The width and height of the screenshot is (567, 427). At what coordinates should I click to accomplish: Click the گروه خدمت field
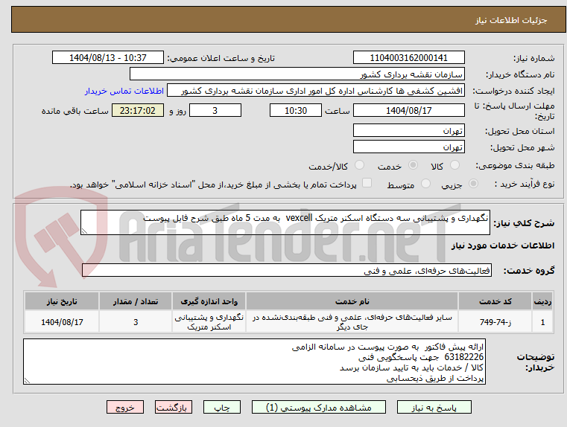tap(286, 270)
